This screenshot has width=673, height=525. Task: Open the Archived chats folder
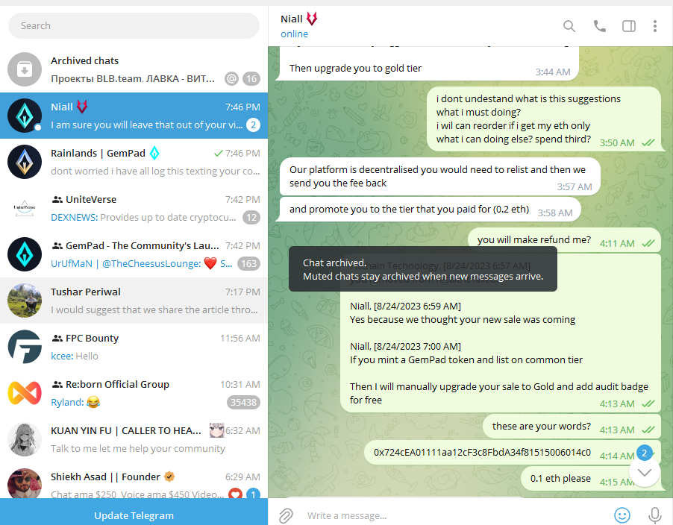[134, 69]
